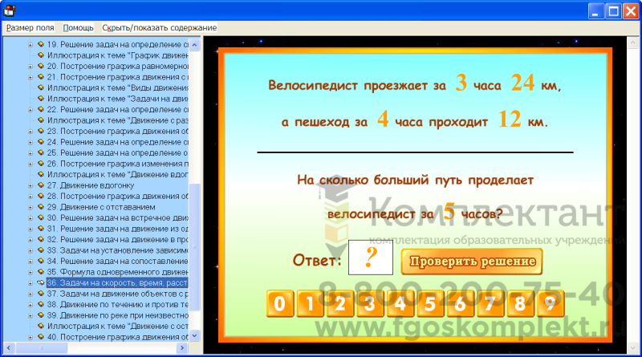
Task: Click tree horizontal scrollbar thumb
Action: pos(42,348)
